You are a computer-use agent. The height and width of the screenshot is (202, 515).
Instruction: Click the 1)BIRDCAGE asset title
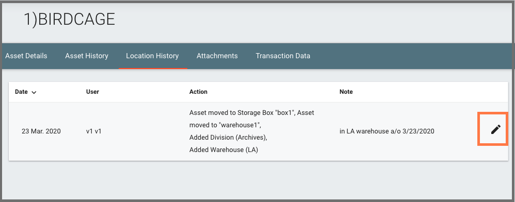click(x=69, y=20)
